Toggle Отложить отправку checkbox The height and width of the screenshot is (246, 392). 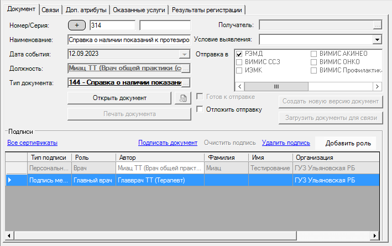200,109
